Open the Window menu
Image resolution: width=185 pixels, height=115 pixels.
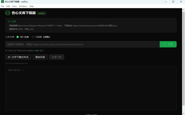click(x=23, y=6)
